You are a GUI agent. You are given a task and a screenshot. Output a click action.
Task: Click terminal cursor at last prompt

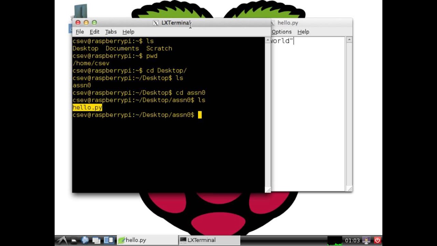tap(200, 115)
